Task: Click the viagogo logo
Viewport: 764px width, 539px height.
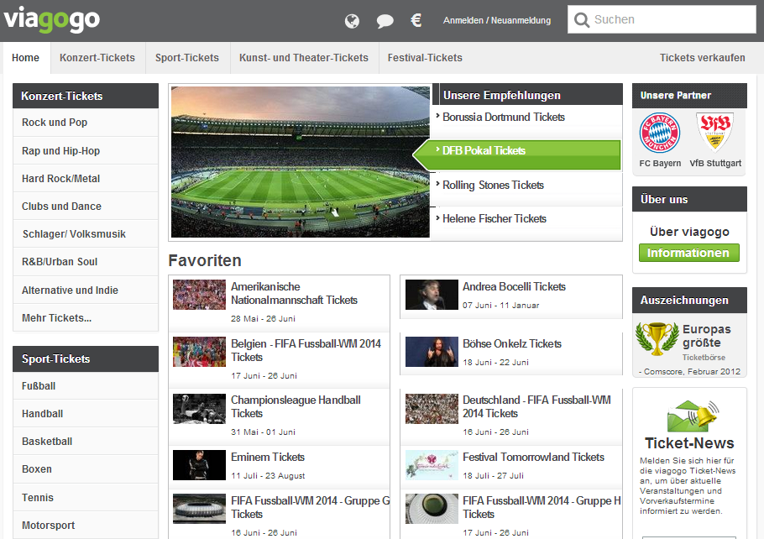Action: pyautogui.click(x=52, y=20)
